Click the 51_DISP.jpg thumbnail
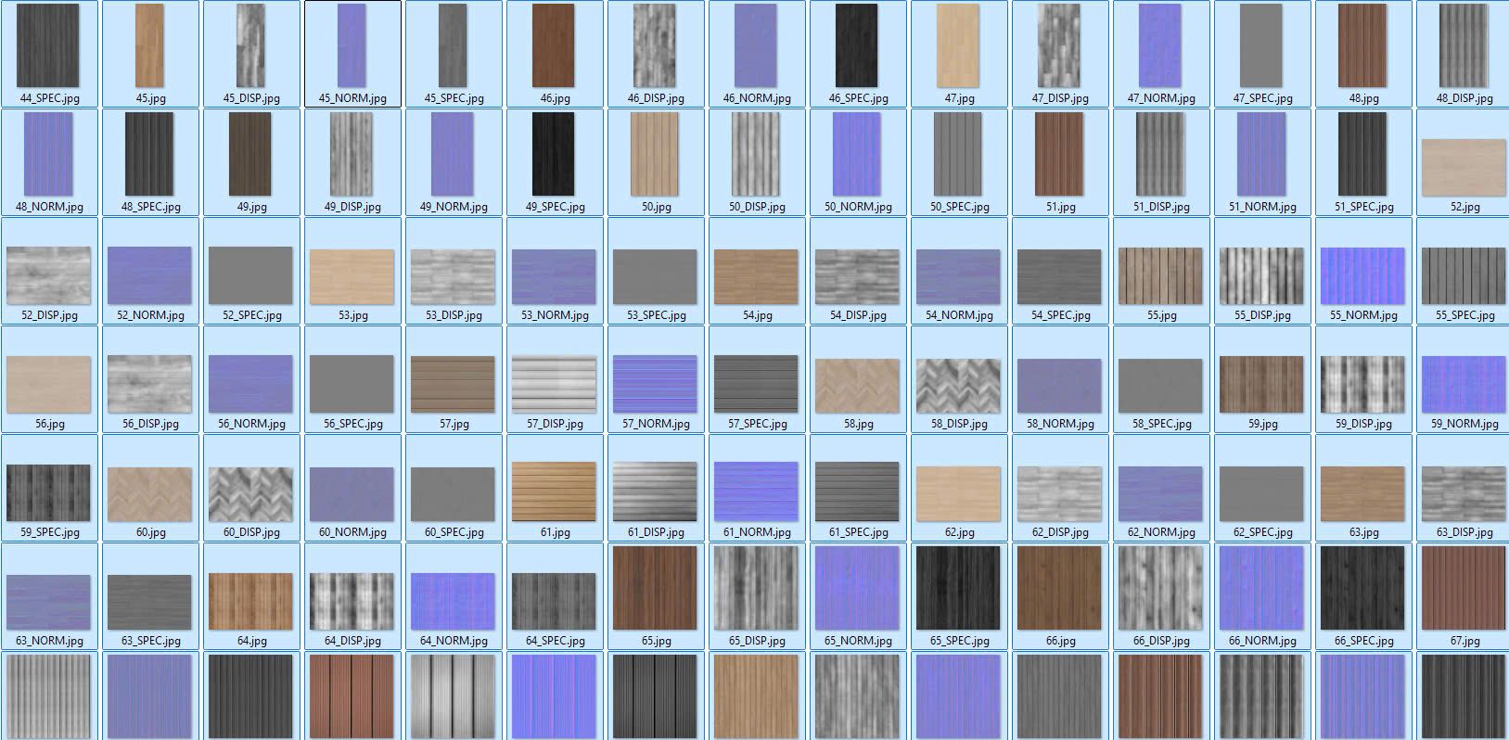The width and height of the screenshot is (1509, 740). pyautogui.click(x=1161, y=154)
